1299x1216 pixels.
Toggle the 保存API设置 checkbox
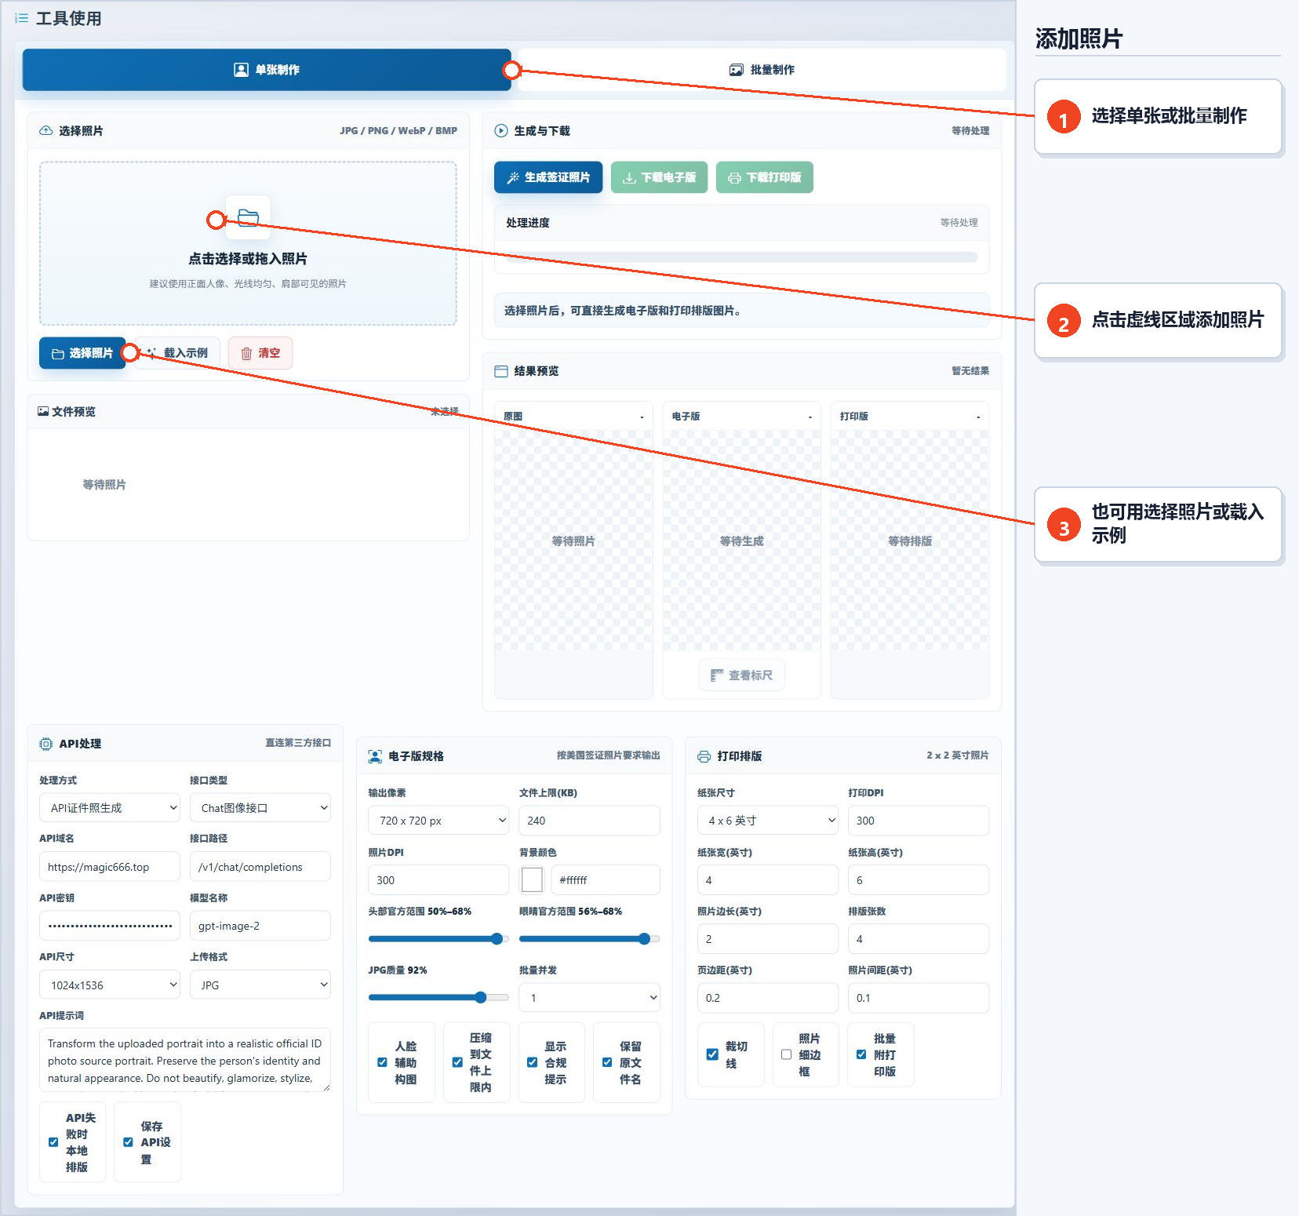128,1142
